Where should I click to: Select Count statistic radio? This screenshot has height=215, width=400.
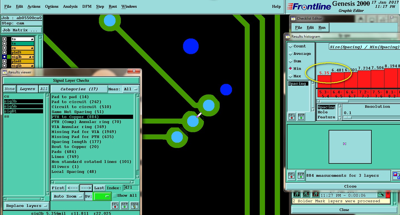click(291, 46)
